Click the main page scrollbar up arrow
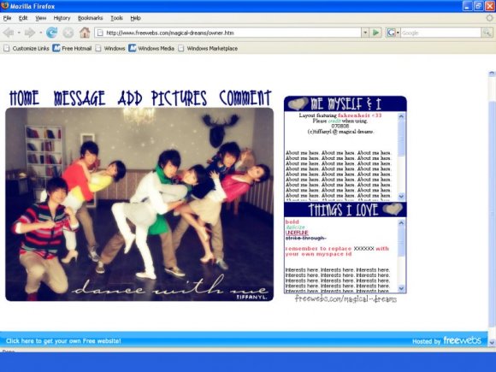This screenshot has width=496, height=372. coord(492,74)
